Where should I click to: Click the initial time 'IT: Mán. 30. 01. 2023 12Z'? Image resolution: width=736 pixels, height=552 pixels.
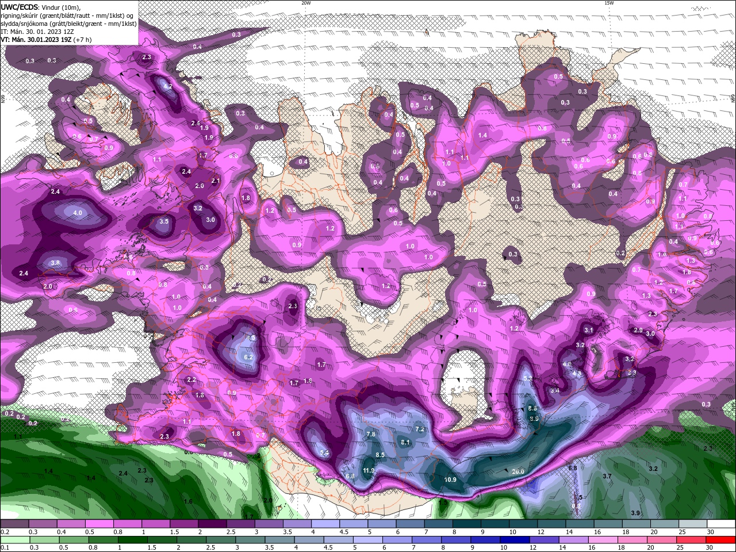click(x=39, y=32)
